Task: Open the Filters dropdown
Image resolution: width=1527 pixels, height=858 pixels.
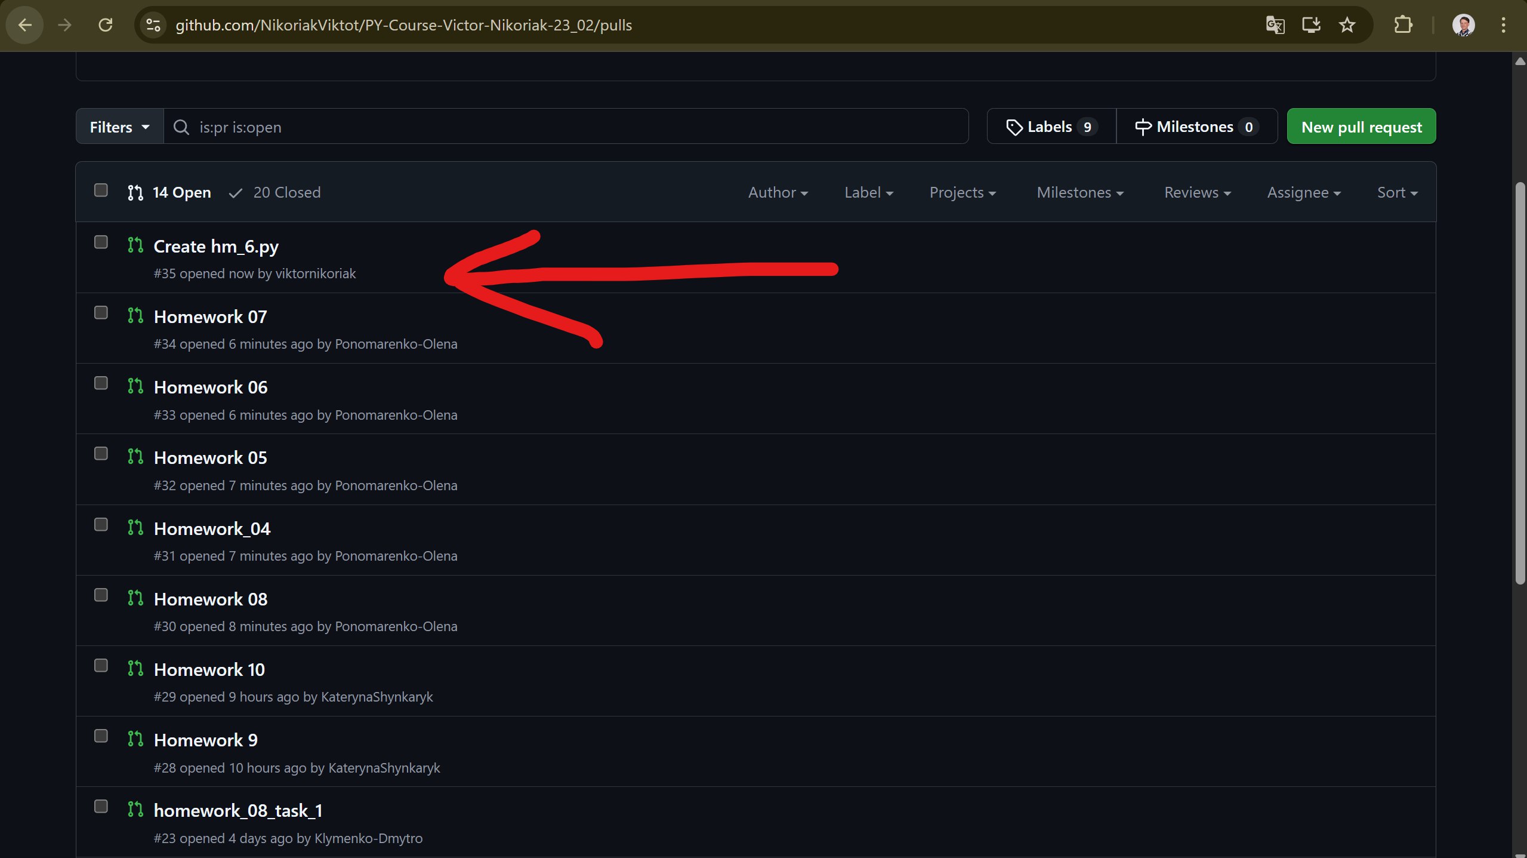Action: [x=120, y=127]
